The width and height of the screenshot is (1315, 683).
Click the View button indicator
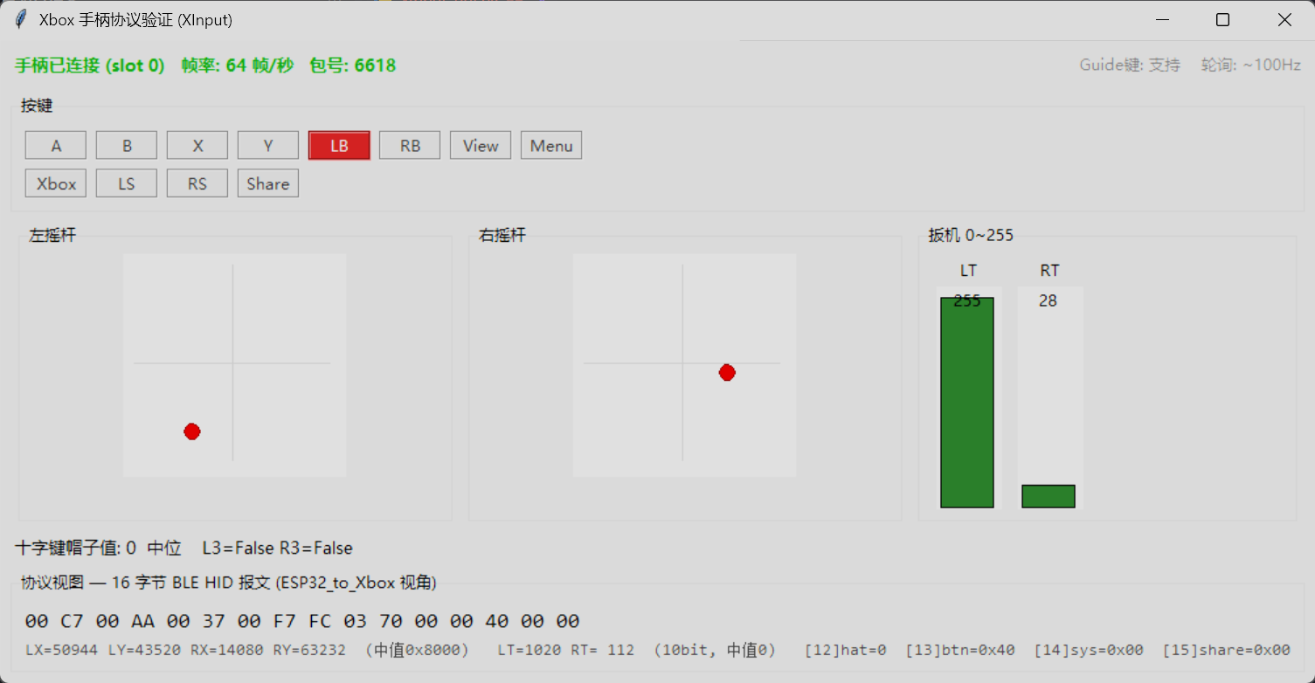tap(481, 146)
